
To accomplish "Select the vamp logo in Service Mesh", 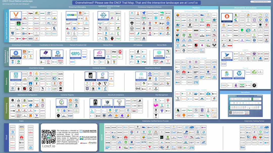I will point(168,62).
